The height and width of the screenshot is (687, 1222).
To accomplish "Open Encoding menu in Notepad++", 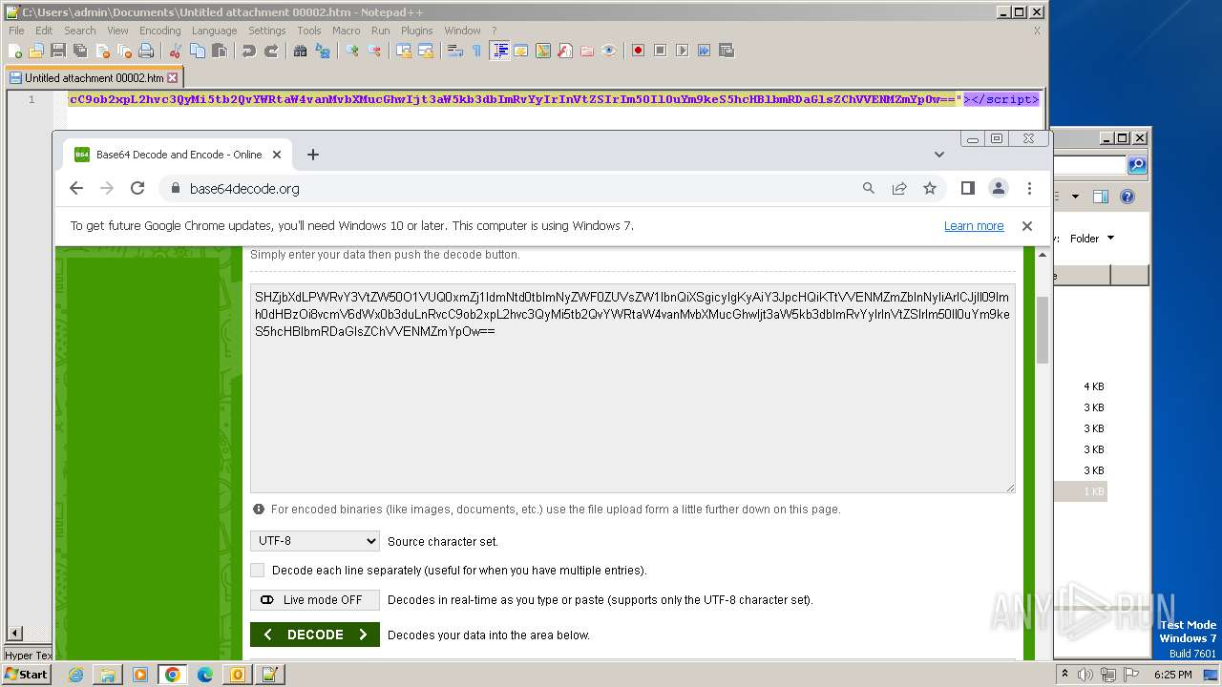I will (x=159, y=31).
